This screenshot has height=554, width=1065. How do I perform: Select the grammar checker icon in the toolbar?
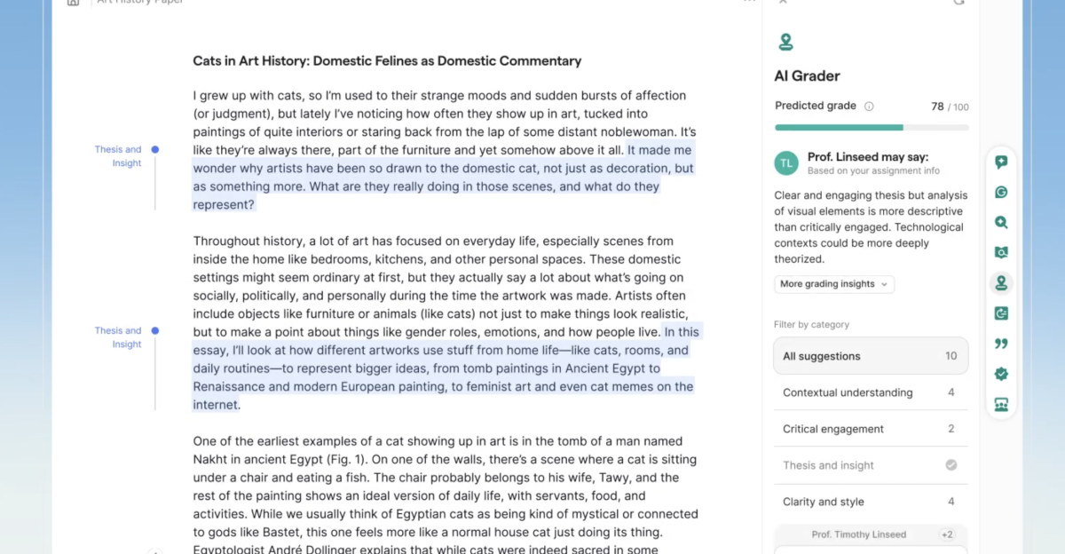1001,192
